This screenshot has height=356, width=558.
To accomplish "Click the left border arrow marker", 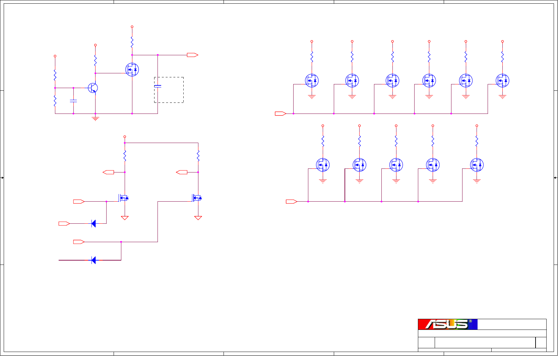I will 2,178.
